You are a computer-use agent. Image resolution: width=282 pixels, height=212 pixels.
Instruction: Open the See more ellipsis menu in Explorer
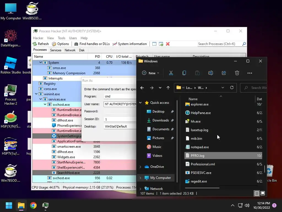250,73
